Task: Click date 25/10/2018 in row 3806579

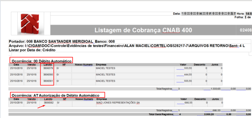Action: pyautogui.click(x=16, y=68)
